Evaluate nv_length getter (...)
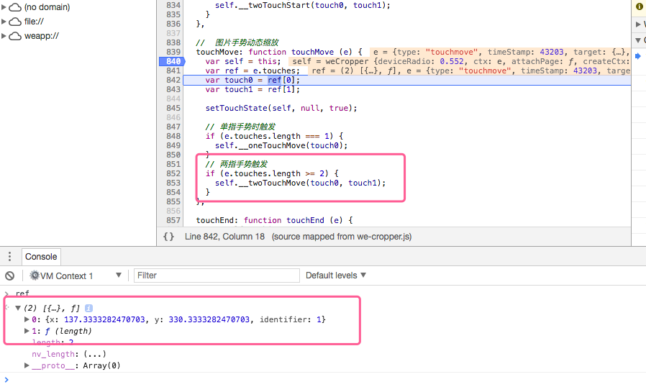Screen dimensions: 646x387 point(95,354)
